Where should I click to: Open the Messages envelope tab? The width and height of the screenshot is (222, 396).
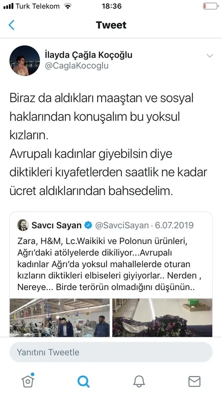[x=194, y=381]
